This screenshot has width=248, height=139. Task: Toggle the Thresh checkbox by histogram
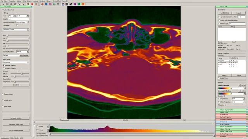(37, 126)
